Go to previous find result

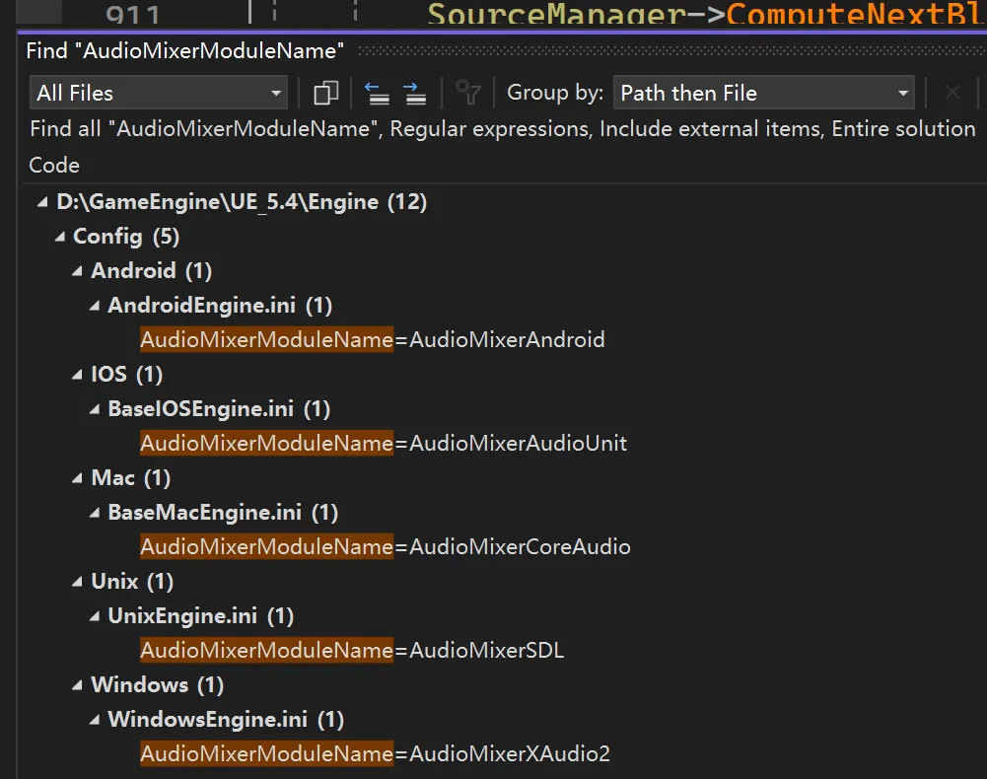[377, 94]
